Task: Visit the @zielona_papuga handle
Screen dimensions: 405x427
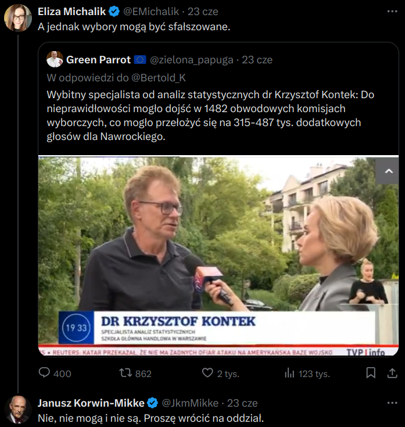Action: pyautogui.click(x=192, y=60)
